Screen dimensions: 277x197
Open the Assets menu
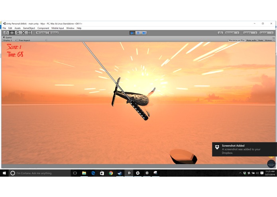click(x=18, y=28)
